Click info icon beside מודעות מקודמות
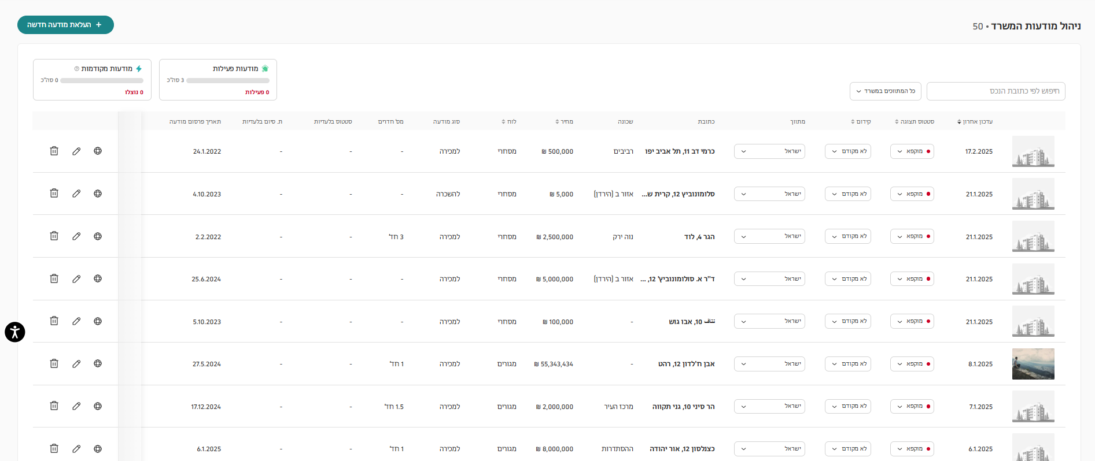Viewport: 1095px width, 461px height. click(77, 69)
